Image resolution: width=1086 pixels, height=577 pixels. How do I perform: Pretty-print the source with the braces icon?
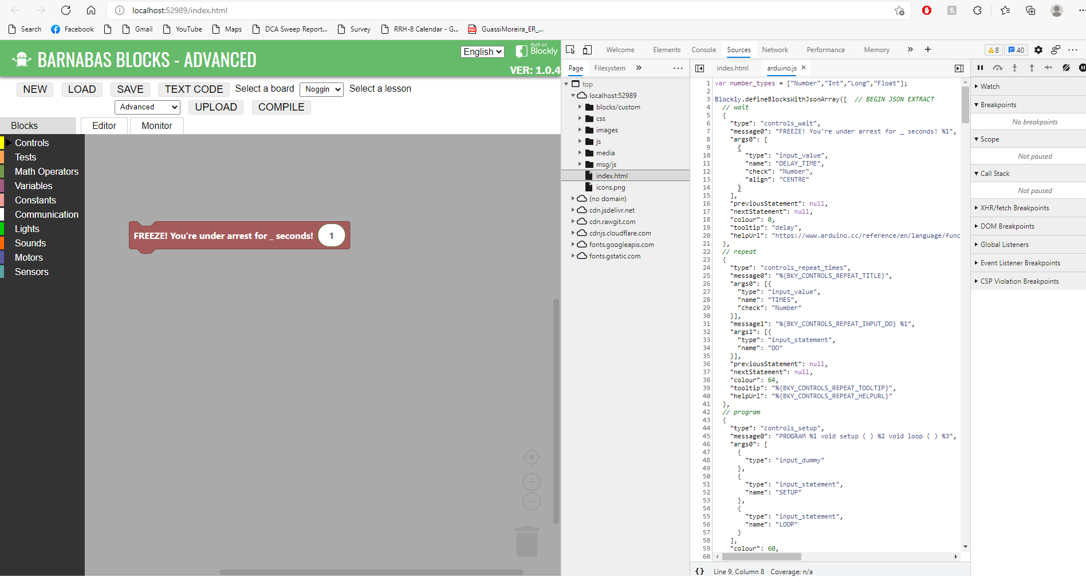[x=699, y=571]
